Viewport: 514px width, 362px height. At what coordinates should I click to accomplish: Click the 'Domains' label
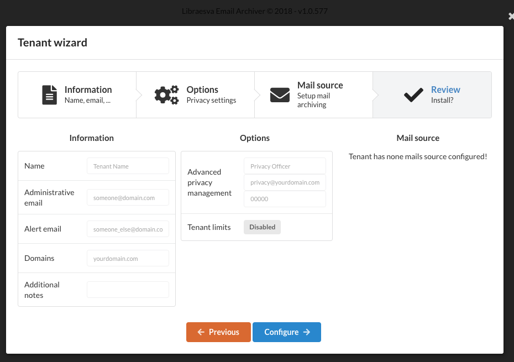tap(39, 258)
